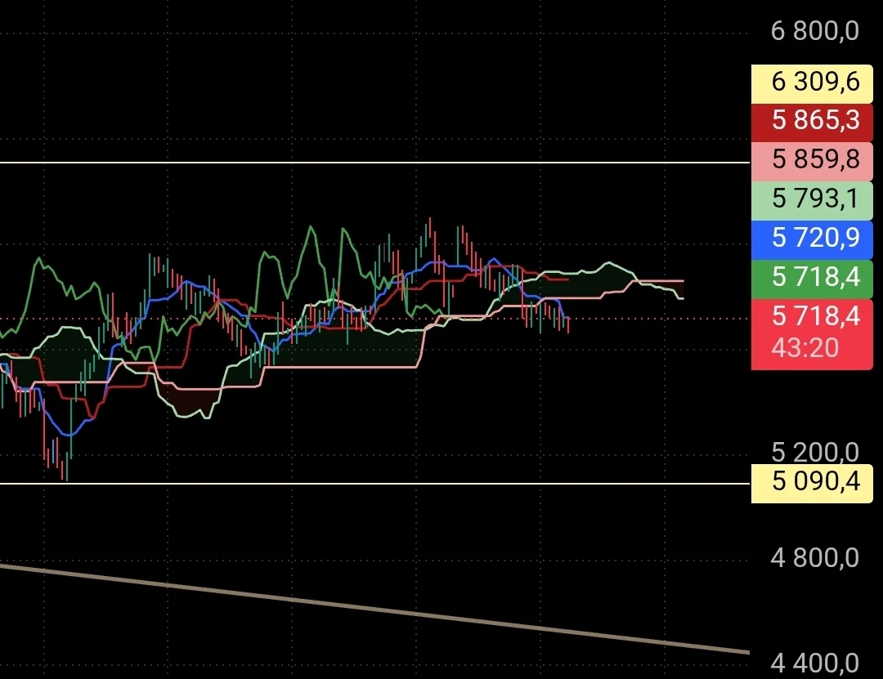Click the pink 5 859,8 price label

point(812,161)
